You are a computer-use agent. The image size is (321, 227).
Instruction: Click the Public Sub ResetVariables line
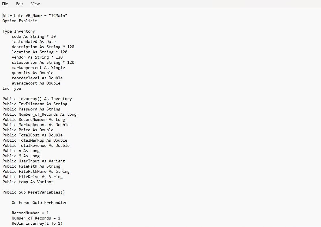[33, 192]
